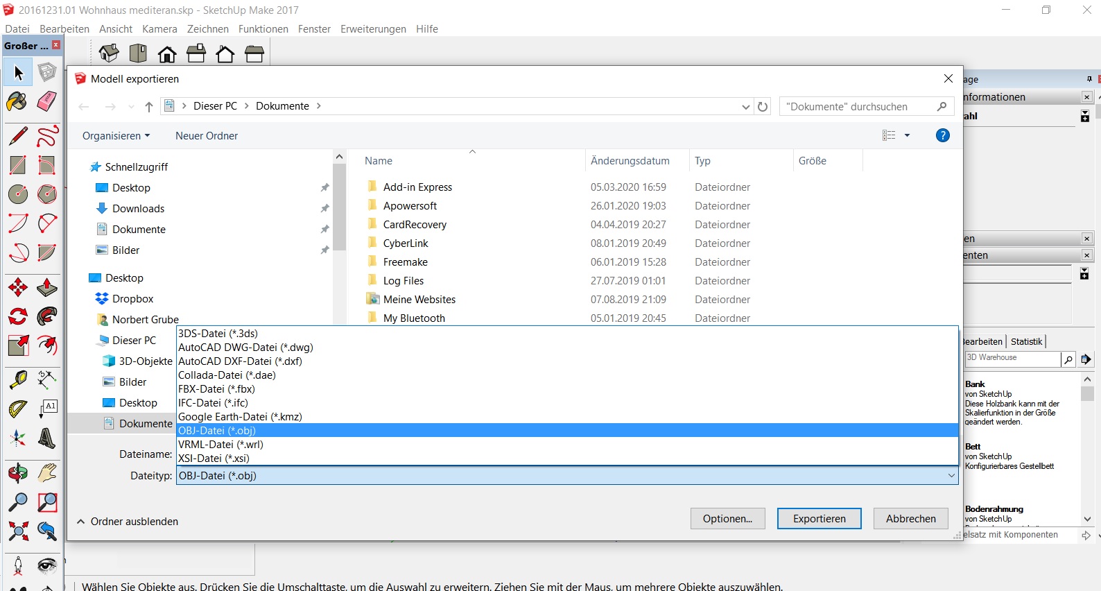Go up one folder level

coord(148,106)
